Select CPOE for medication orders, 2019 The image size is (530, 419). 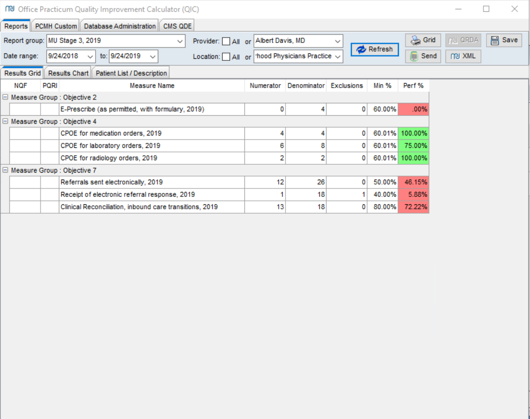tap(219, 133)
